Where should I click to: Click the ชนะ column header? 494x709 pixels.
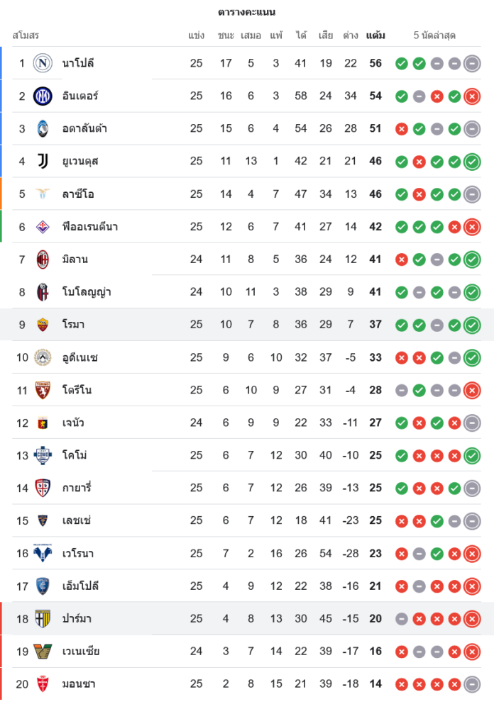(226, 35)
